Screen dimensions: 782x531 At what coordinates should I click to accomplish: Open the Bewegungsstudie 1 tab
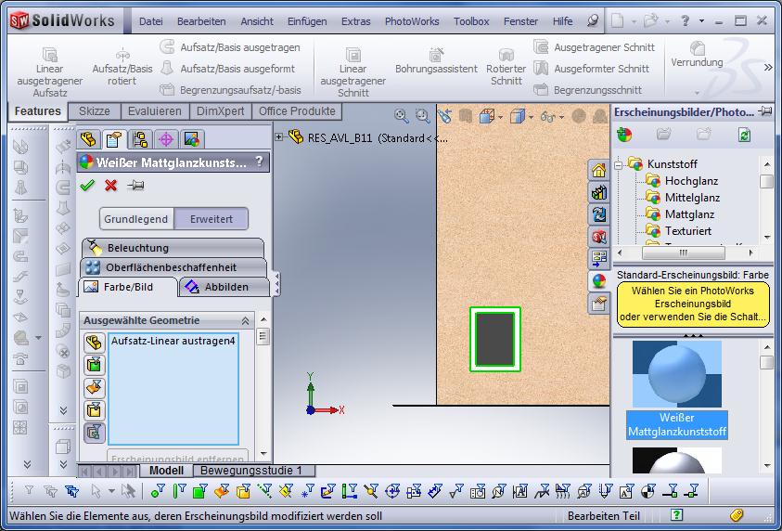click(251, 471)
